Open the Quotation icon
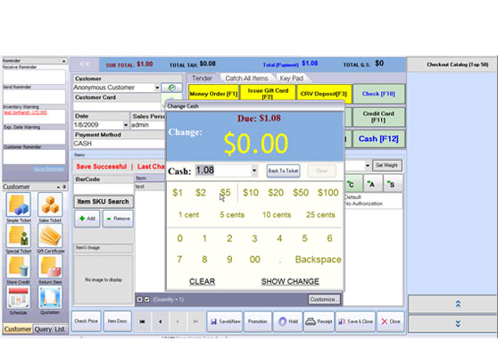The height and width of the screenshot is (357, 498). tap(50, 297)
